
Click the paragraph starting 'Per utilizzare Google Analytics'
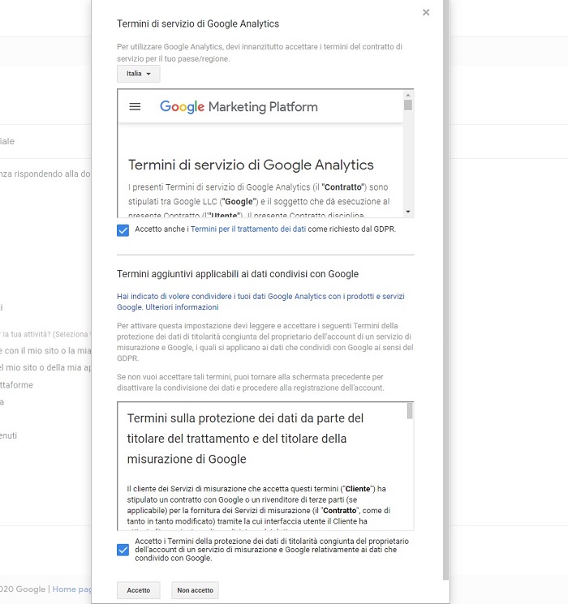(260, 53)
